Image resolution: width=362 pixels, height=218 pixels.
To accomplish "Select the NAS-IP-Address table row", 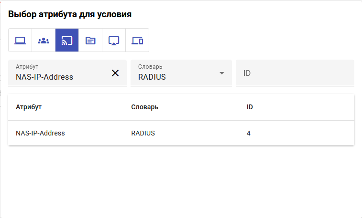I will click(40, 133).
